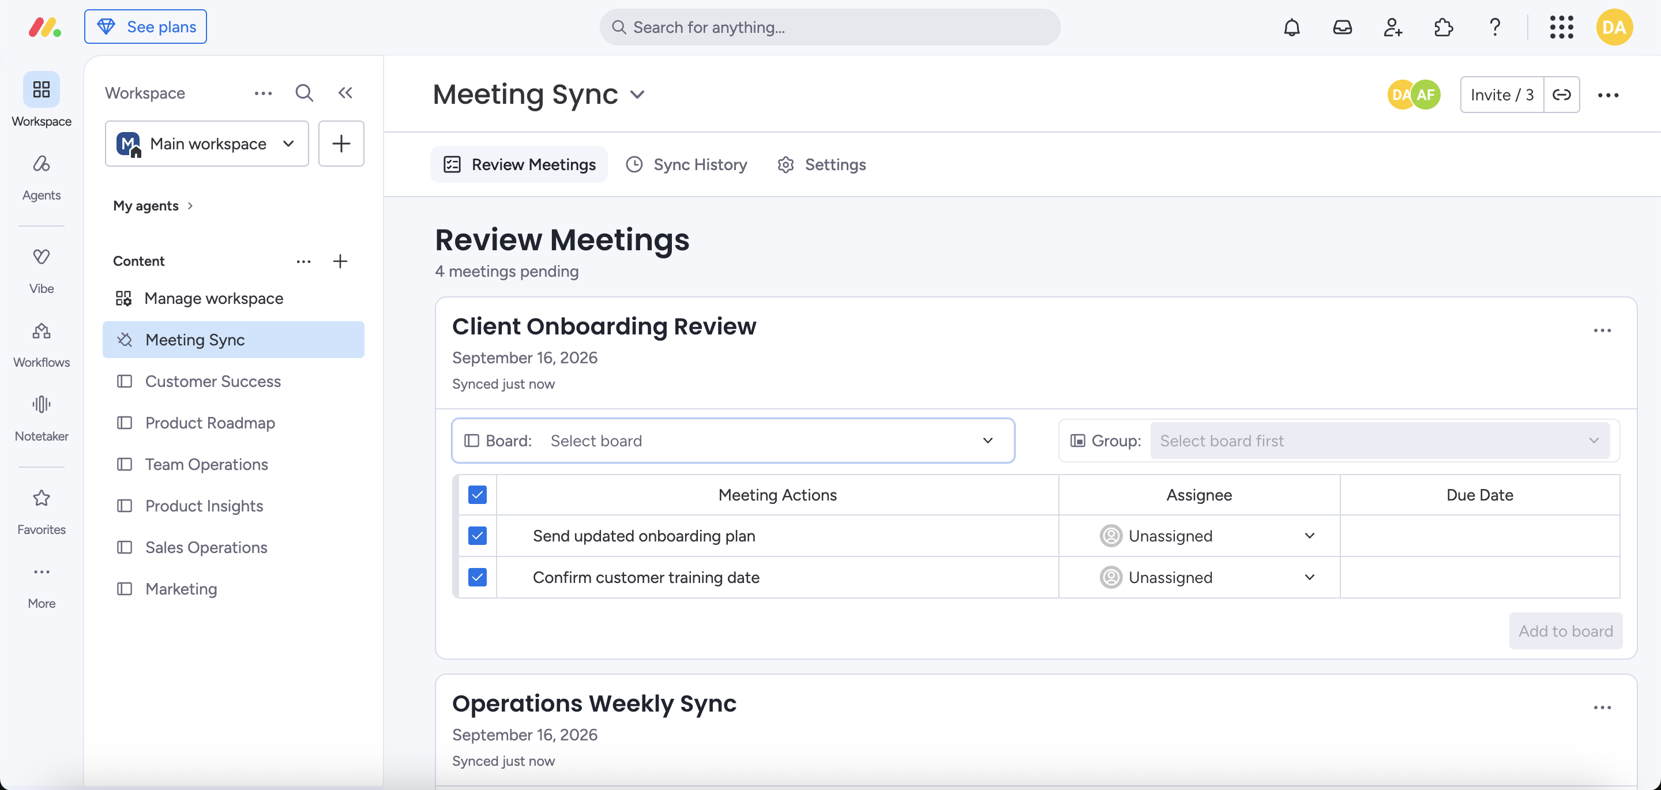Open Workflows in the left rail
Viewport: 1661px width, 790px height.
click(42, 345)
